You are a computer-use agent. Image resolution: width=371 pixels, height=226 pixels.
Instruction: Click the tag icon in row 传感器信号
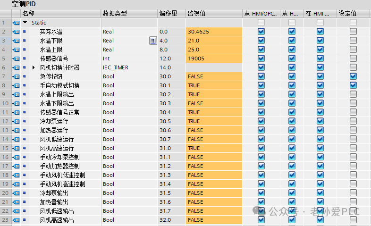click(16, 59)
